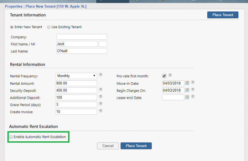Uncheck the Pro-rate first month checkbox

(164, 76)
